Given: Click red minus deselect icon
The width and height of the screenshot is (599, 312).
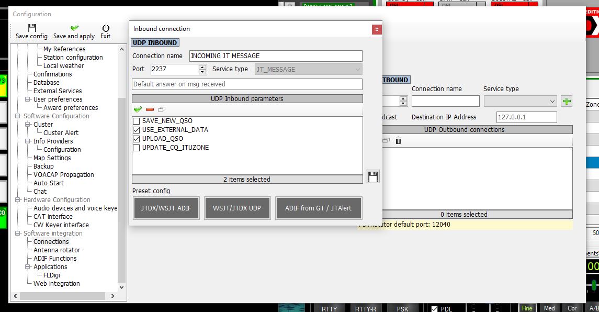Looking at the screenshot, I should tap(150, 109).
